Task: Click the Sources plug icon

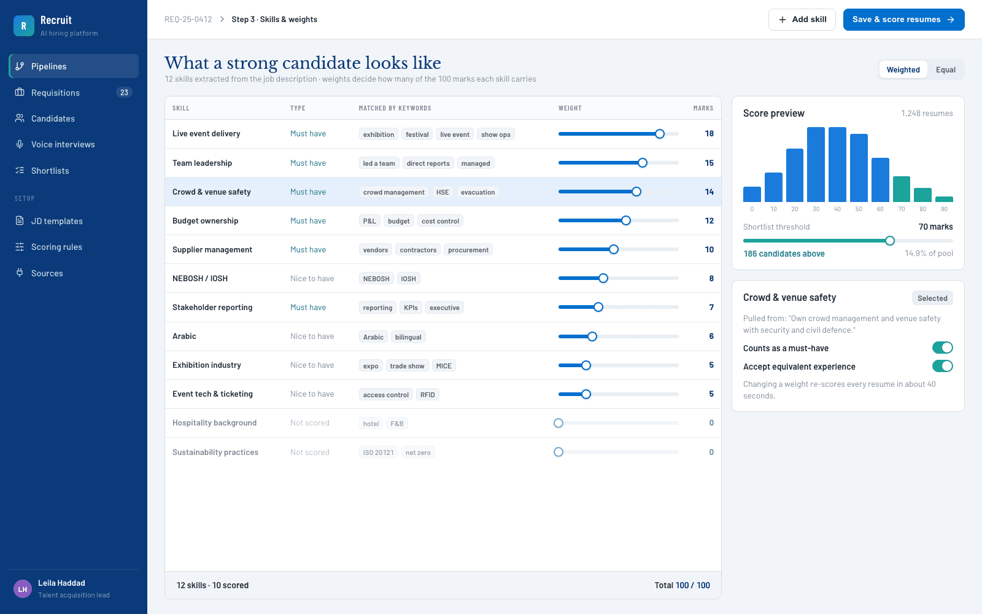Action: click(x=20, y=273)
